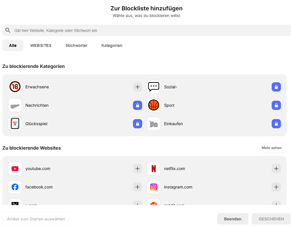The image size is (293, 227).
Task: Add Erwachsene using the plus toggle
Action: [x=138, y=87]
